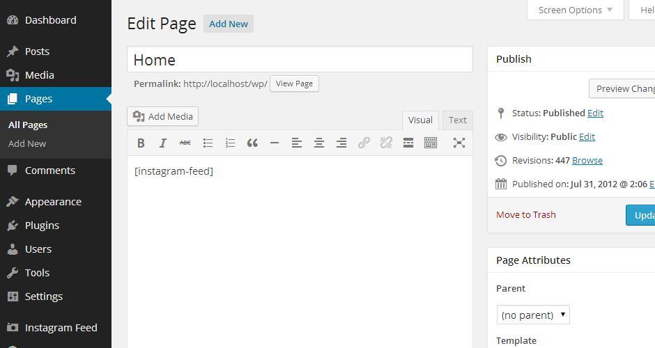Insert a numbered list
Screen dimensions: 655x348
point(230,143)
